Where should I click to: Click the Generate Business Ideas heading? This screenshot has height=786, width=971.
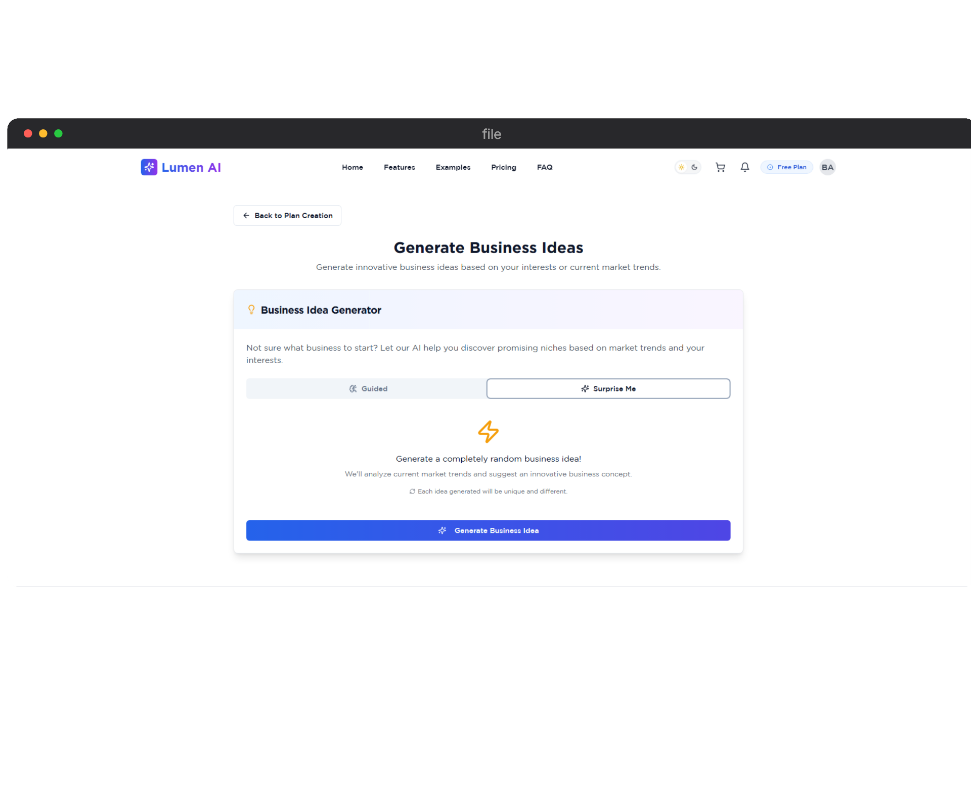click(488, 248)
